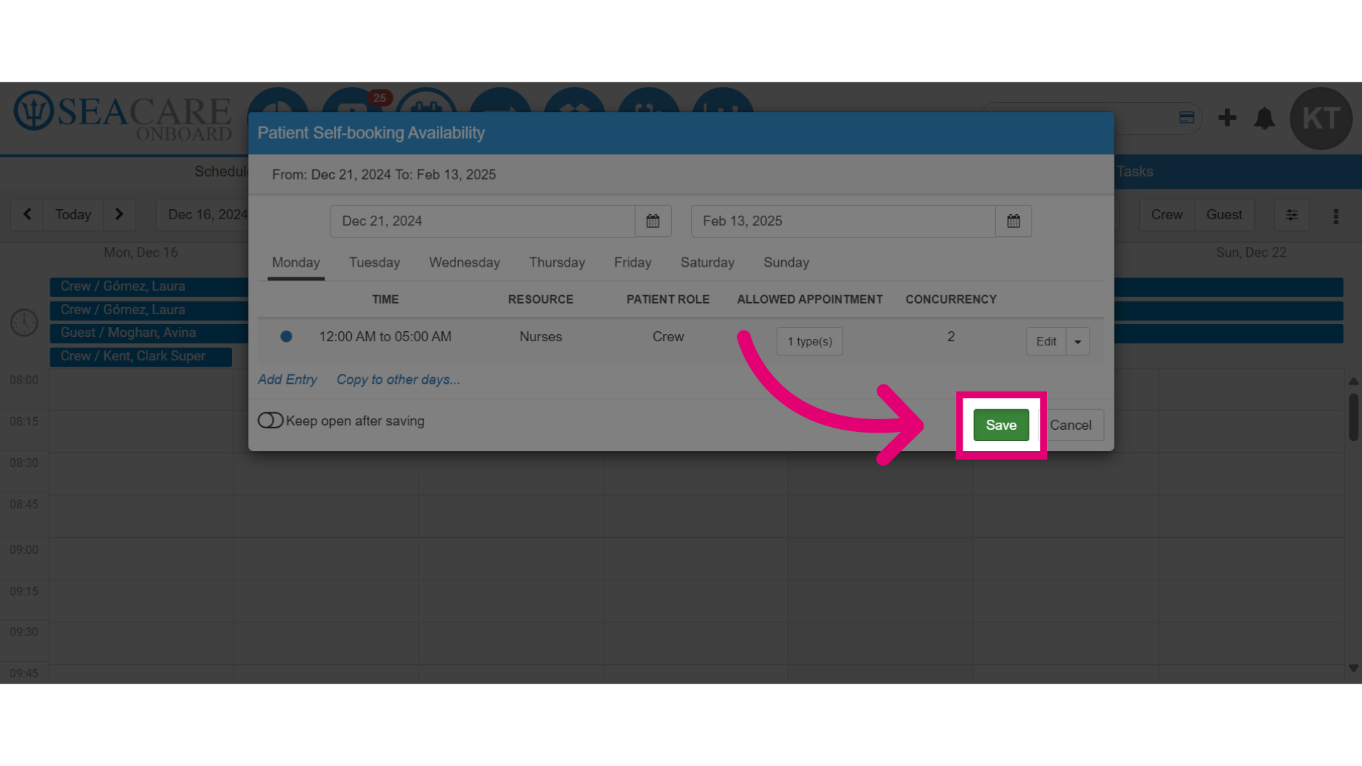Click the Sun, Dec 22 column header
This screenshot has width=1362, height=766.
(1251, 252)
